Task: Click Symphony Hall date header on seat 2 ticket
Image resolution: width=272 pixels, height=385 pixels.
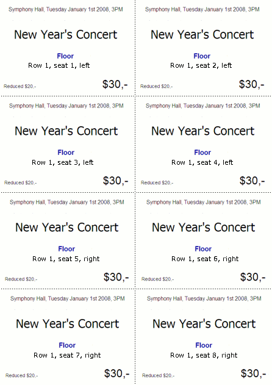Action: click(x=202, y=9)
